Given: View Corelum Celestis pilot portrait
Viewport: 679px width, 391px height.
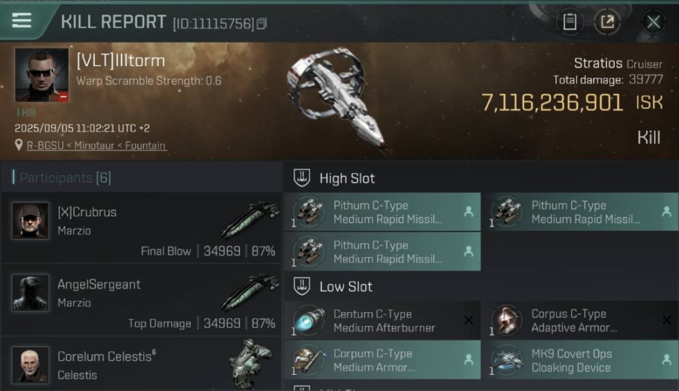Looking at the screenshot, I should tap(30, 364).
